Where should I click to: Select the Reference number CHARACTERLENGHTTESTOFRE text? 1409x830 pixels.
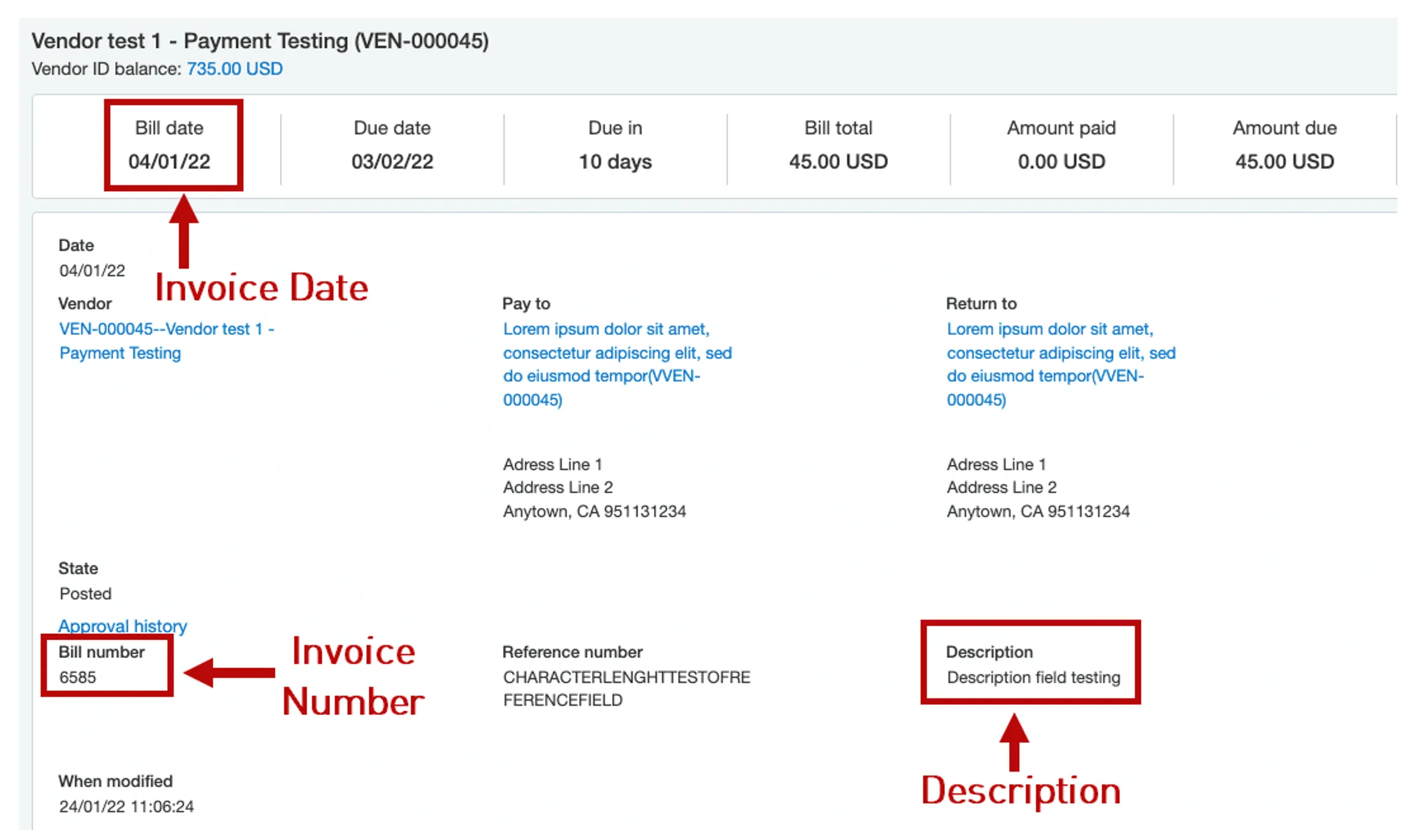tap(626, 689)
